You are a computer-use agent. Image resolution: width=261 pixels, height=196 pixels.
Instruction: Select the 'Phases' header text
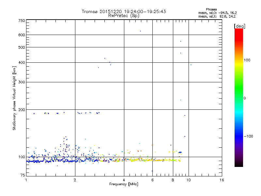coord(211,9)
